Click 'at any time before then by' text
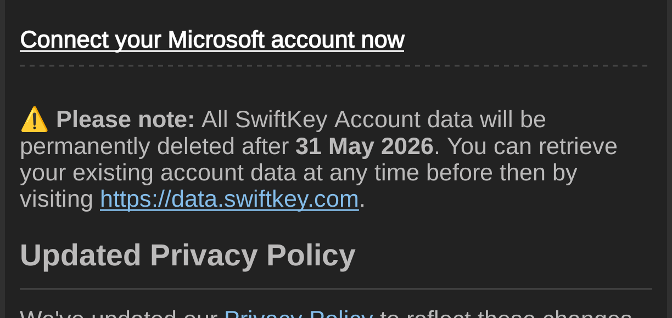The height and width of the screenshot is (318, 672). coord(452,173)
